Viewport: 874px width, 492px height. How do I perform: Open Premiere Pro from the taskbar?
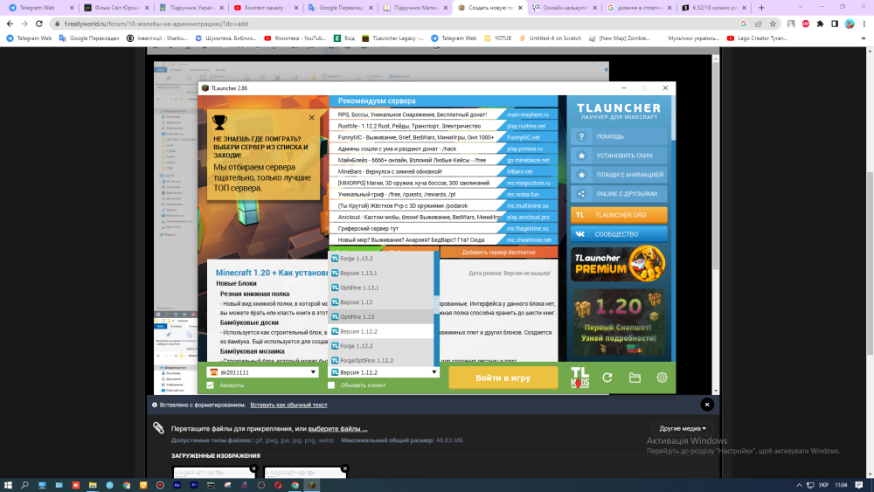pyautogui.click(x=193, y=485)
